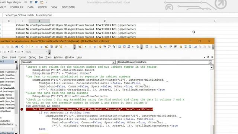The width and height of the screenshot is (238, 134).
Task: Switch to Excel DEVELOPER ribbon tab
Action: pos(68,7)
